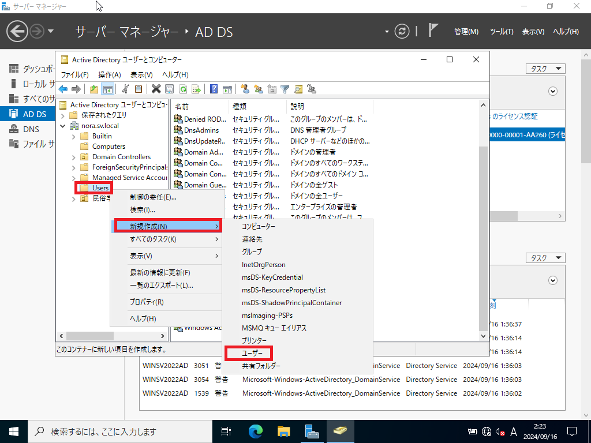Click the funnel filter options icon

[x=285, y=89]
